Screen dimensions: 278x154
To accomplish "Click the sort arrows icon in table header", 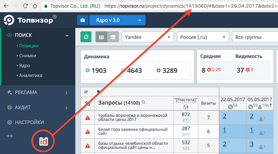I will pos(86,92).
